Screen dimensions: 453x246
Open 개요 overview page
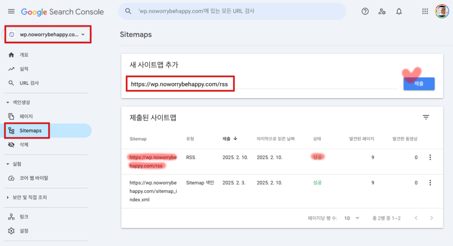(24, 55)
